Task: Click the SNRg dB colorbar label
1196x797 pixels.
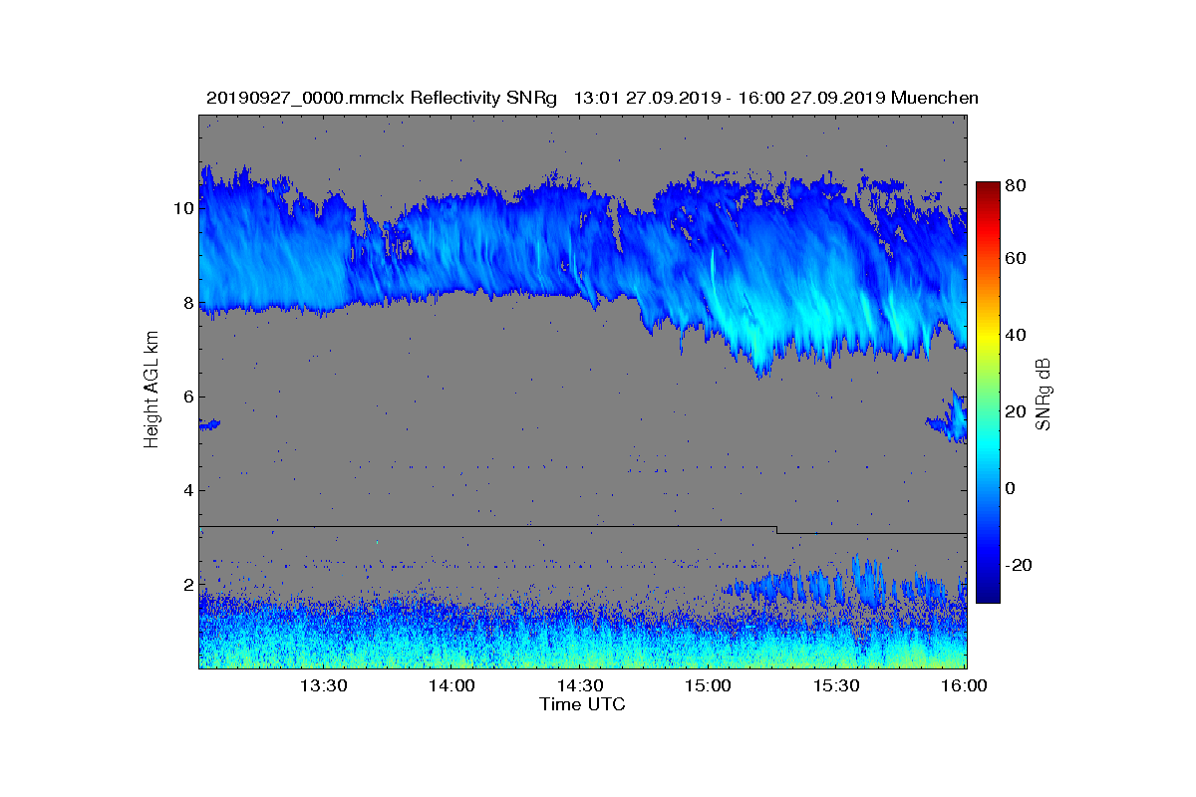Action: click(x=1044, y=394)
